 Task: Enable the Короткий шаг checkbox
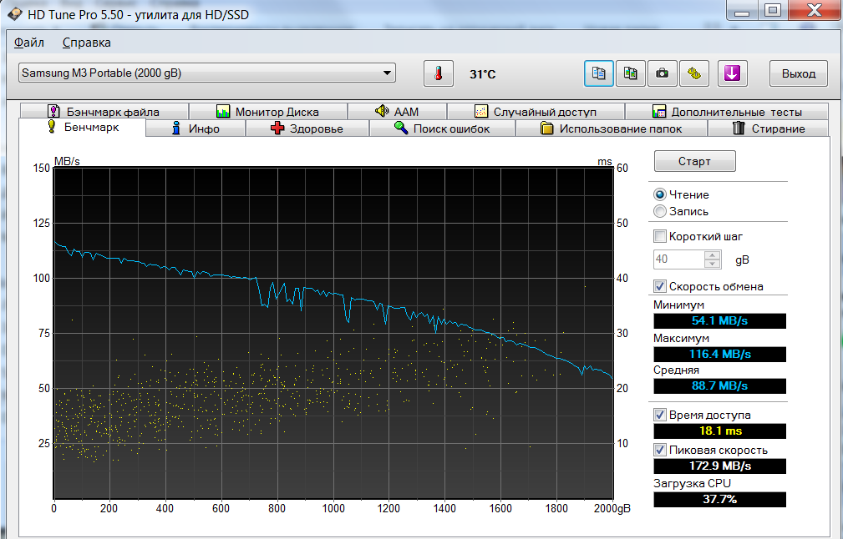coord(660,236)
